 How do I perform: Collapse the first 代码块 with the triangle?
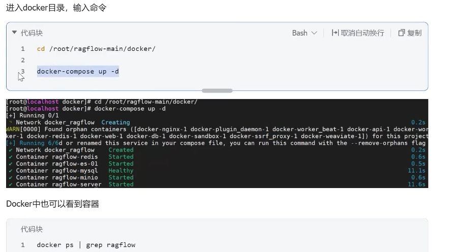(x=14, y=33)
